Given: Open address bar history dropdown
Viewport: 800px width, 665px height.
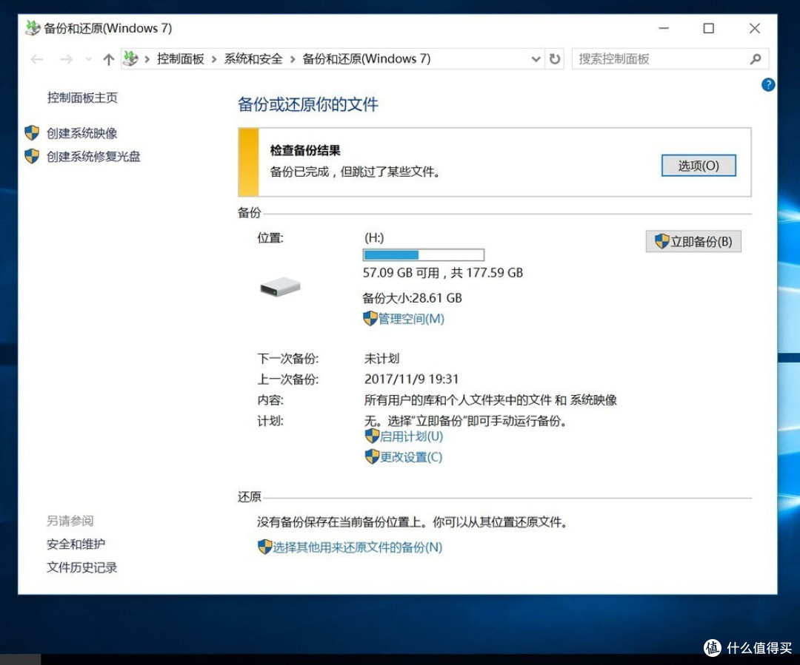Looking at the screenshot, I should tap(536, 59).
